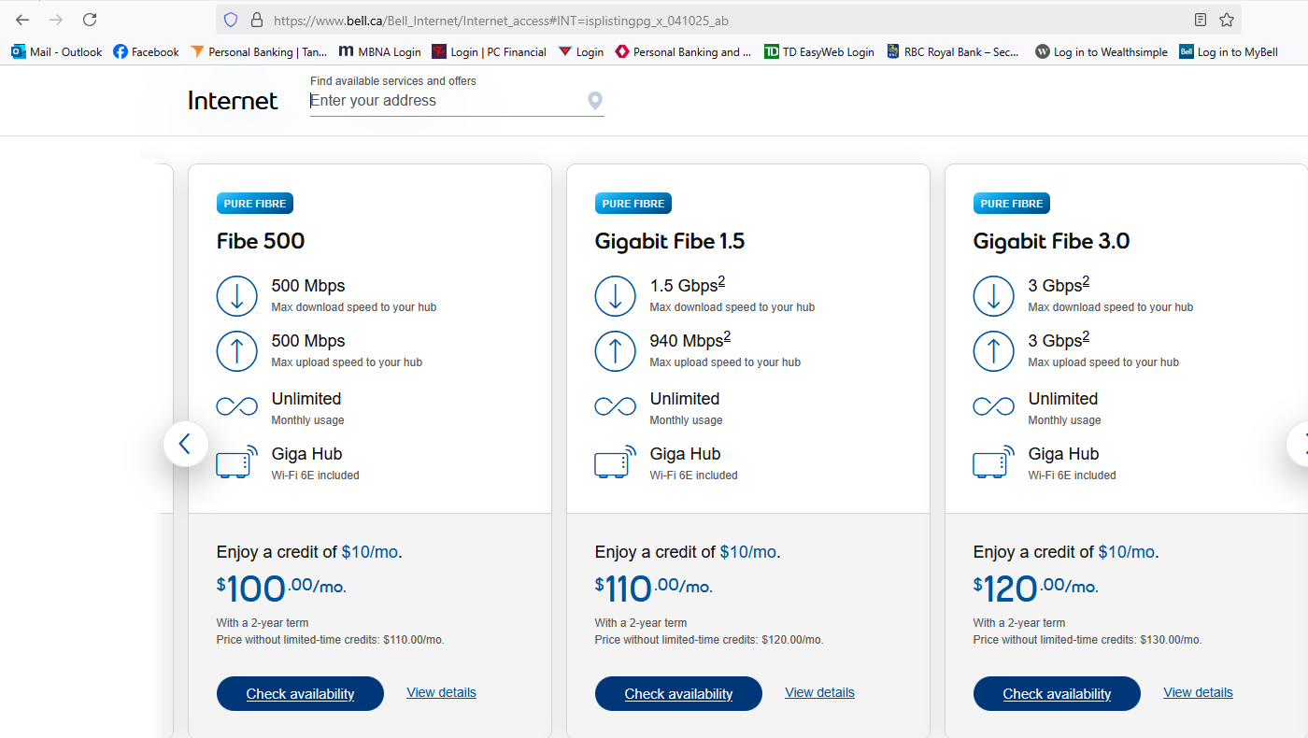Click the PURE FIBRE badge on Fibe 500
Viewport: 1308px width, 738px height.
coord(255,204)
